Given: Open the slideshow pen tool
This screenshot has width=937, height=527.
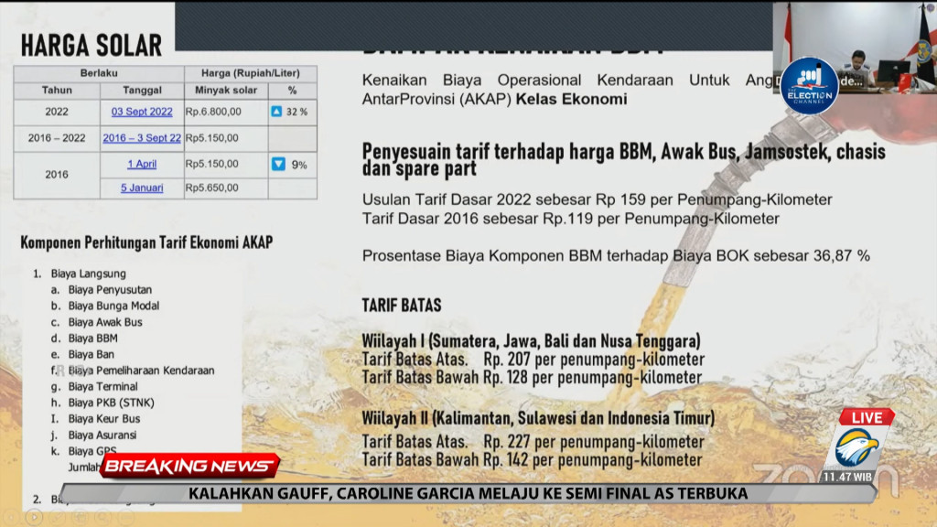Looking at the screenshot, I should (58, 517).
